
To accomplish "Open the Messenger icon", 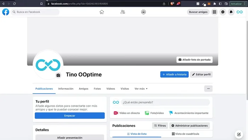I will [223, 12].
